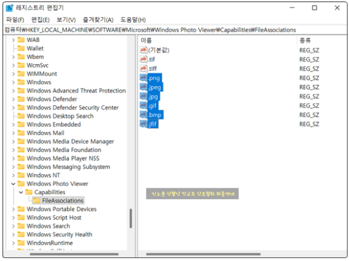This screenshot has height=261, width=349.
Task: Select Windows Media Foundation key
Action: [64, 150]
